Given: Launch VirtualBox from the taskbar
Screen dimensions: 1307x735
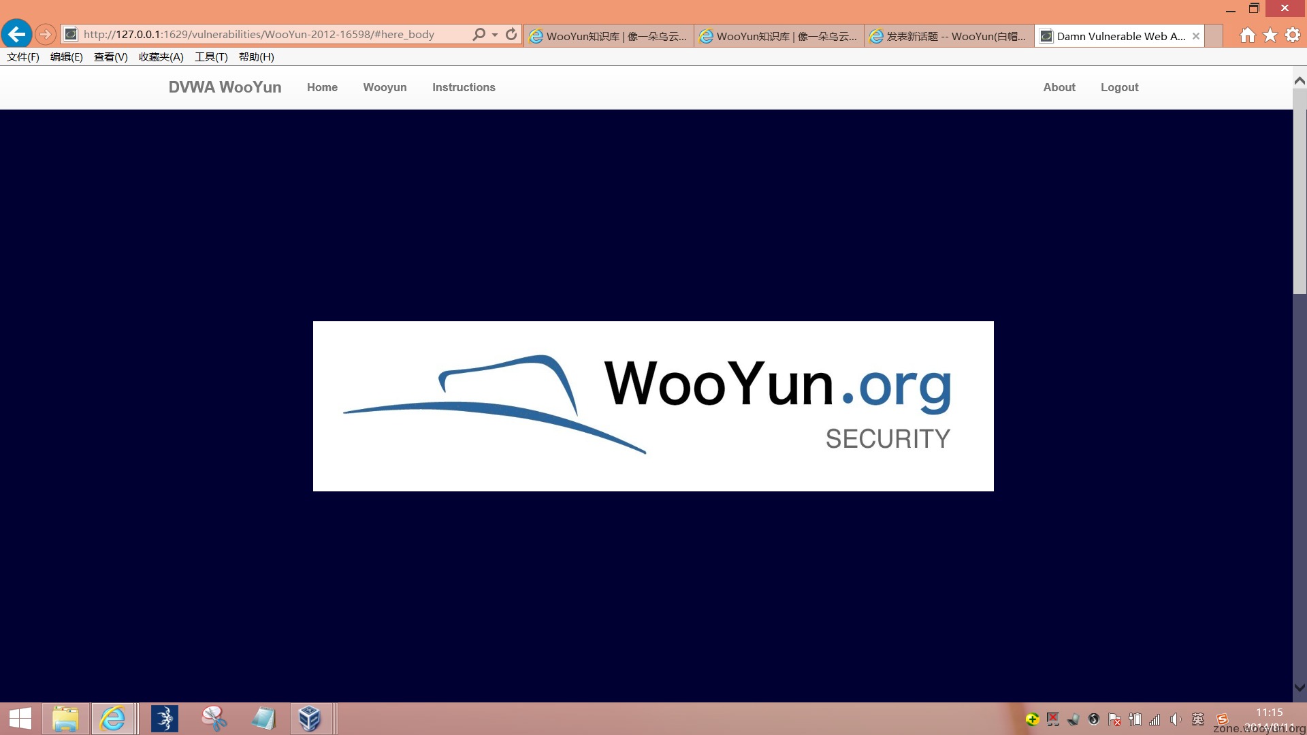Looking at the screenshot, I should point(310,719).
